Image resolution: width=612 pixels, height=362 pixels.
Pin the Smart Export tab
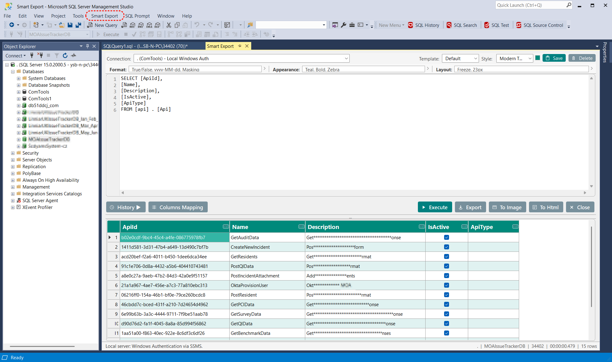coord(239,46)
